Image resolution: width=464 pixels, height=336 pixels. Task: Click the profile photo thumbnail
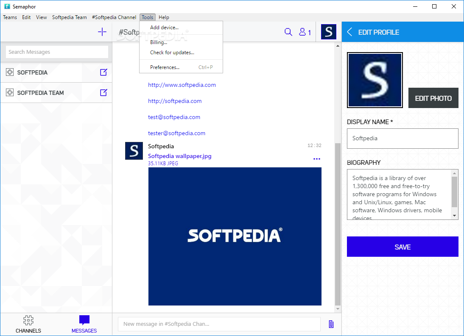375,80
